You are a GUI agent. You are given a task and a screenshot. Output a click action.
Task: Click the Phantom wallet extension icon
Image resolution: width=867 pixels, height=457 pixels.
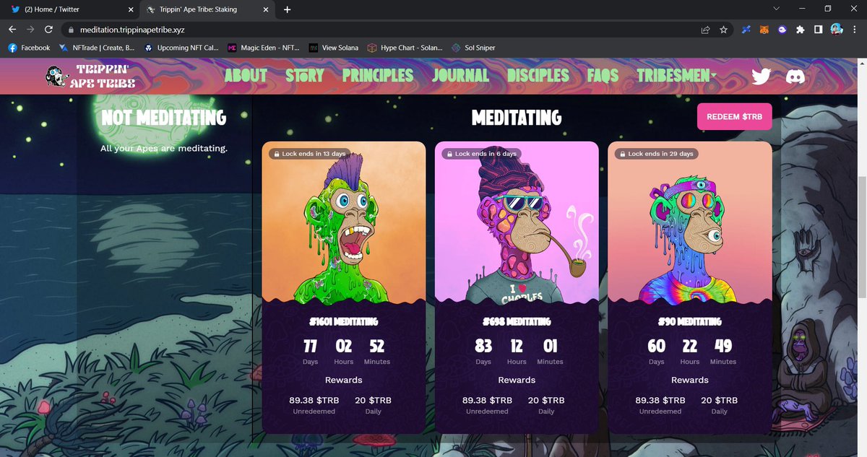pyautogui.click(x=782, y=30)
